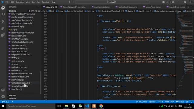Click the Go Live status bar button
This screenshot has height=109, width=194.
(x=180, y=102)
